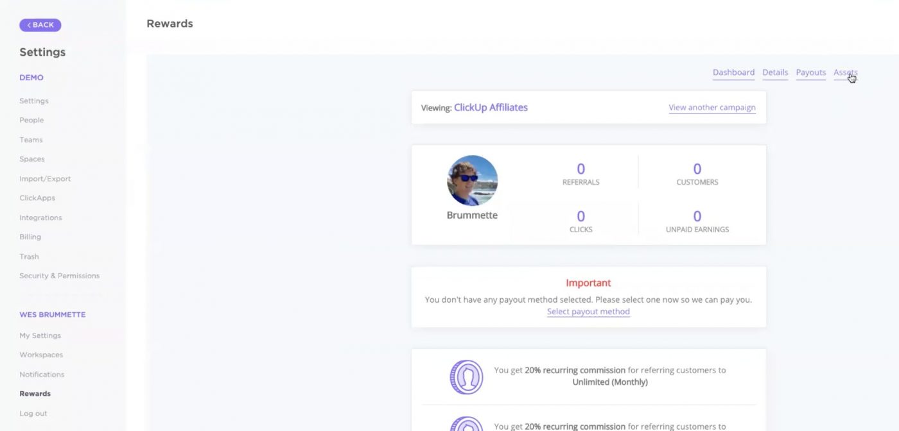Open the Payouts tab

pyautogui.click(x=810, y=72)
